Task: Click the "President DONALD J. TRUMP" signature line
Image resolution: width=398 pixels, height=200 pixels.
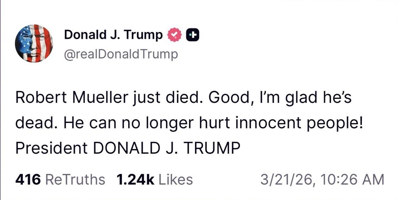Action: click(x=128, y=148)
